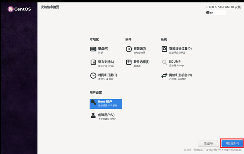Click the 系统 section heading
The height and width of the screenshot is (154, 244).
coord(164,39)
